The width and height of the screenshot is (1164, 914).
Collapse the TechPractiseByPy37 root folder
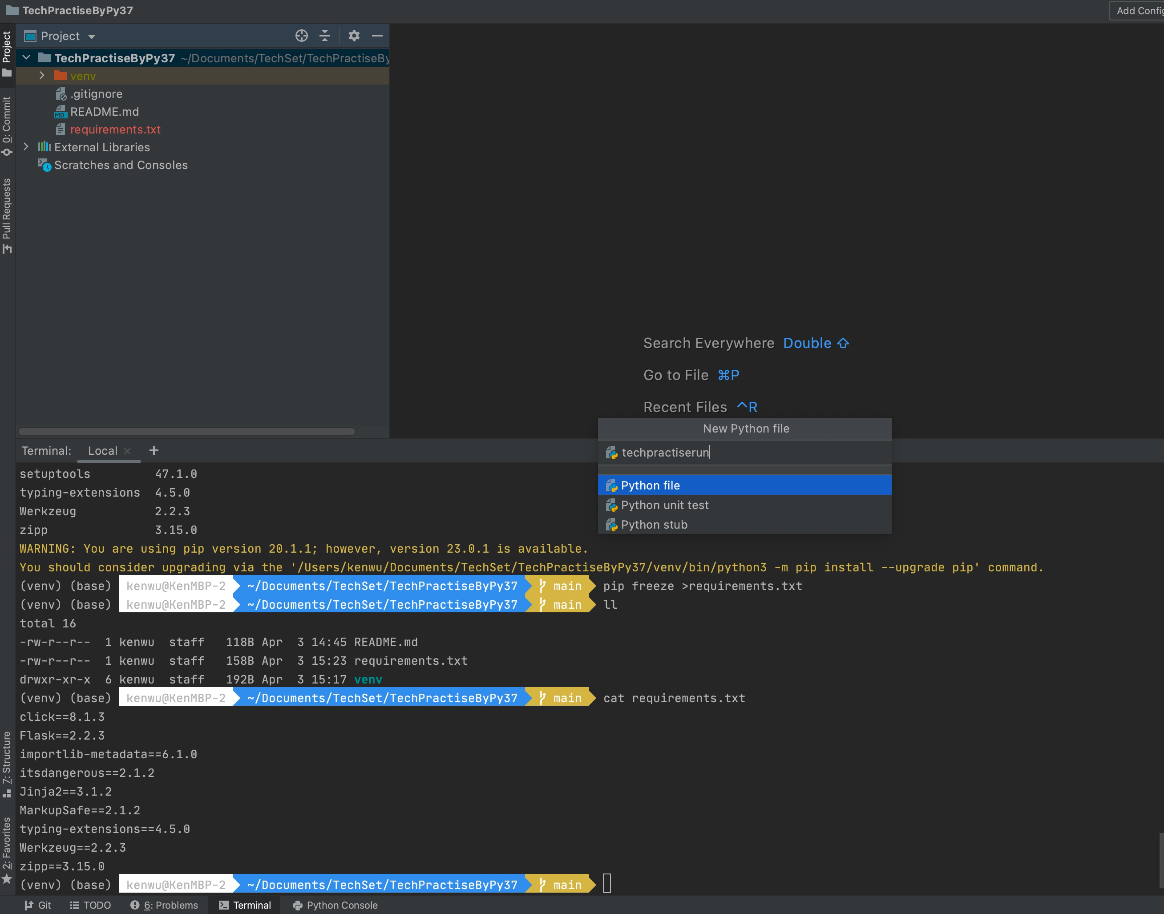click(x=26, y=57)
